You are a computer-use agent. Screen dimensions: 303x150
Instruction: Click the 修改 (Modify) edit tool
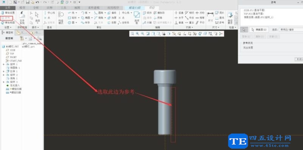pos(147,13)
